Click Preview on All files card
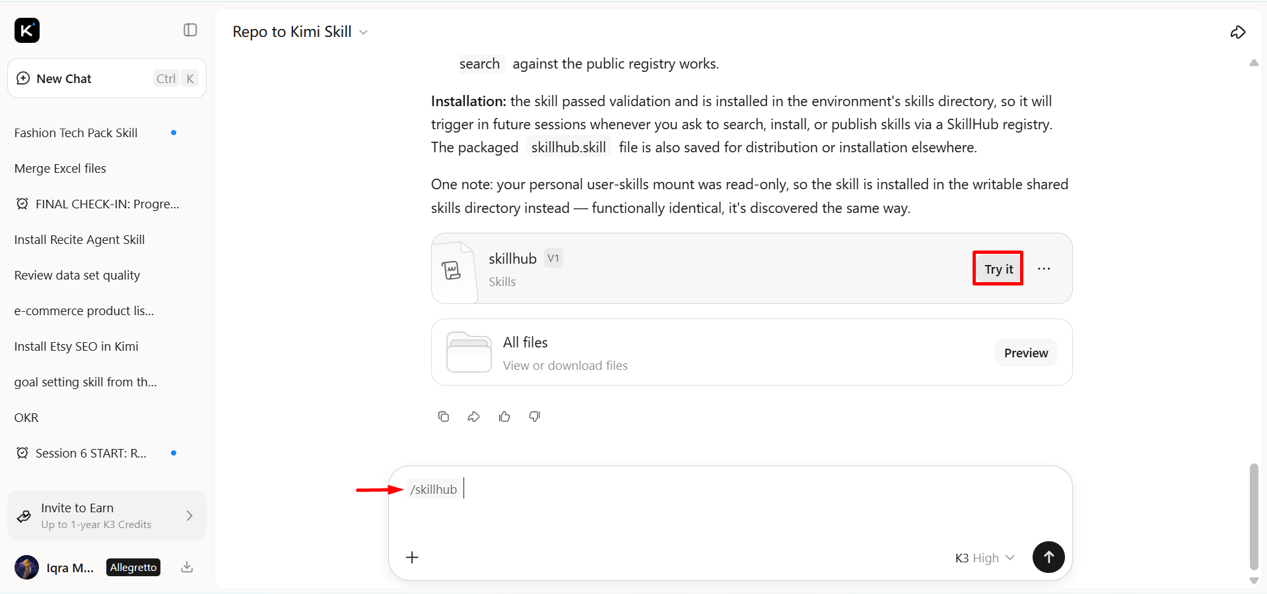The width and height of the screenshot is (1267, 594). tap(1026, 353)
